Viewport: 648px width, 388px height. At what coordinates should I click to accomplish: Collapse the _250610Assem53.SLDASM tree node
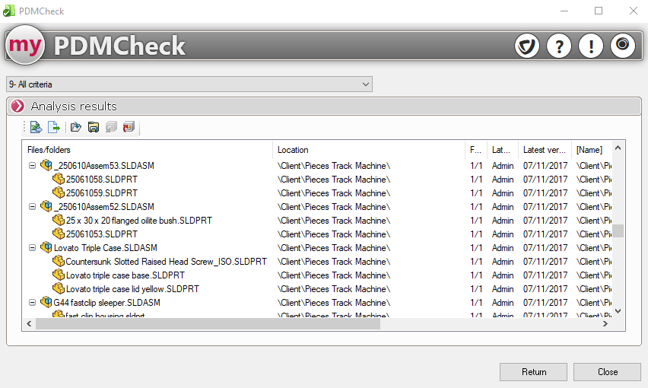pyautogui.click(x=32, y=166)
